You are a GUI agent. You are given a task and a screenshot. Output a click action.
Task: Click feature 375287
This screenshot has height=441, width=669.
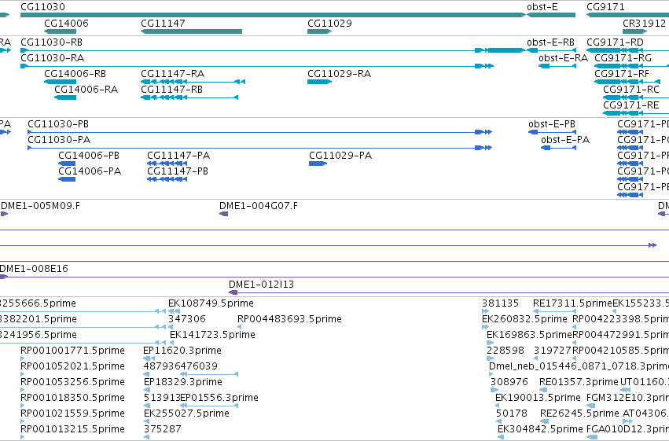[147, 437]
